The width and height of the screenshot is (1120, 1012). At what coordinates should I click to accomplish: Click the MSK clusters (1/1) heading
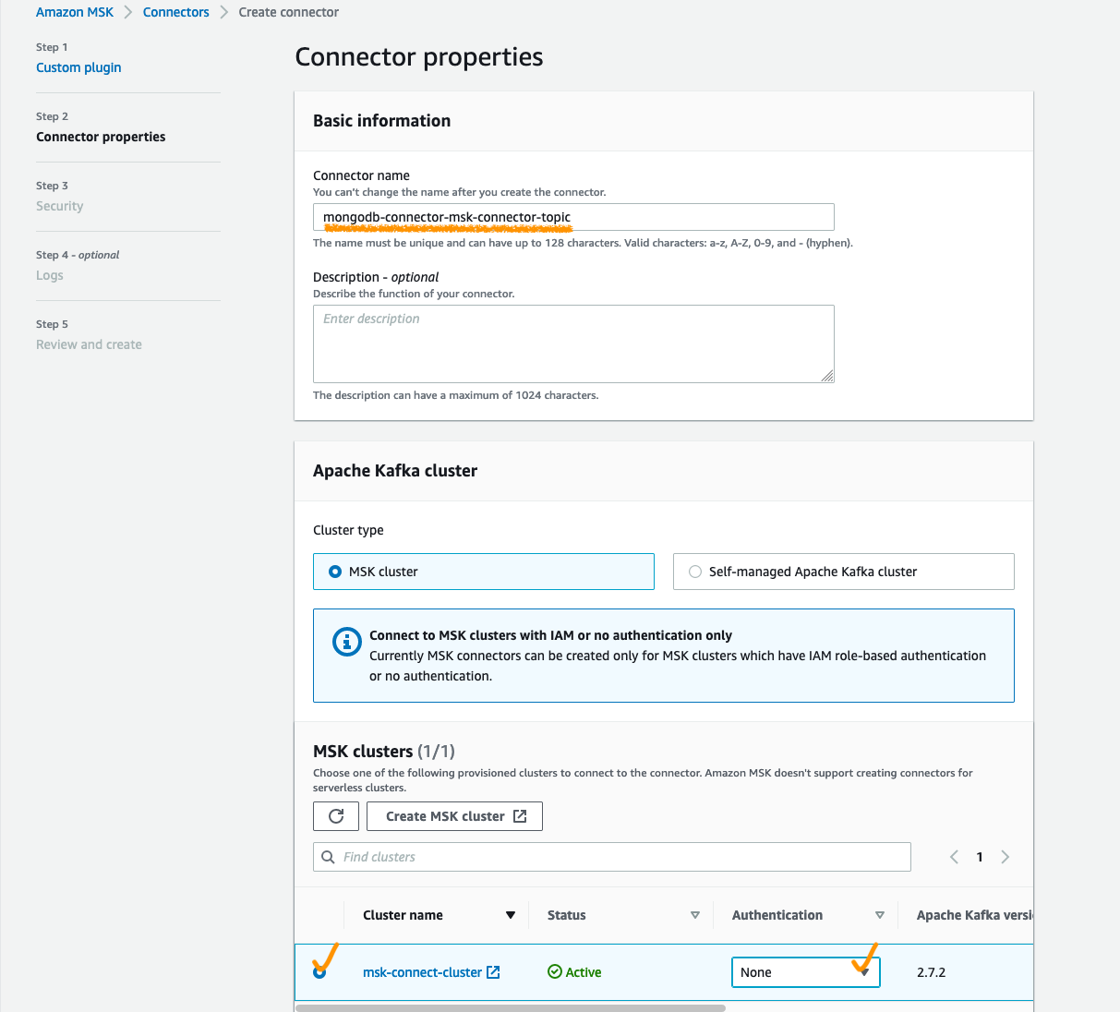point(384,751)
